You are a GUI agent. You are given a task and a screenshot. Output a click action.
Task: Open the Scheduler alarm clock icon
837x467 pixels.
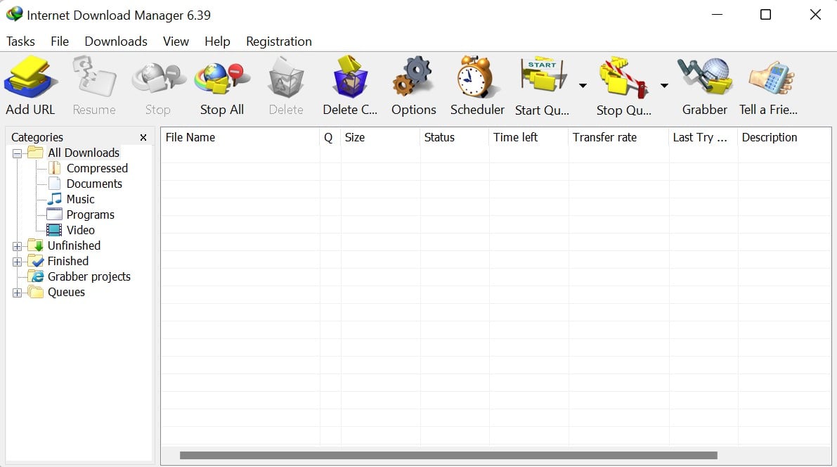click(477, 78)
